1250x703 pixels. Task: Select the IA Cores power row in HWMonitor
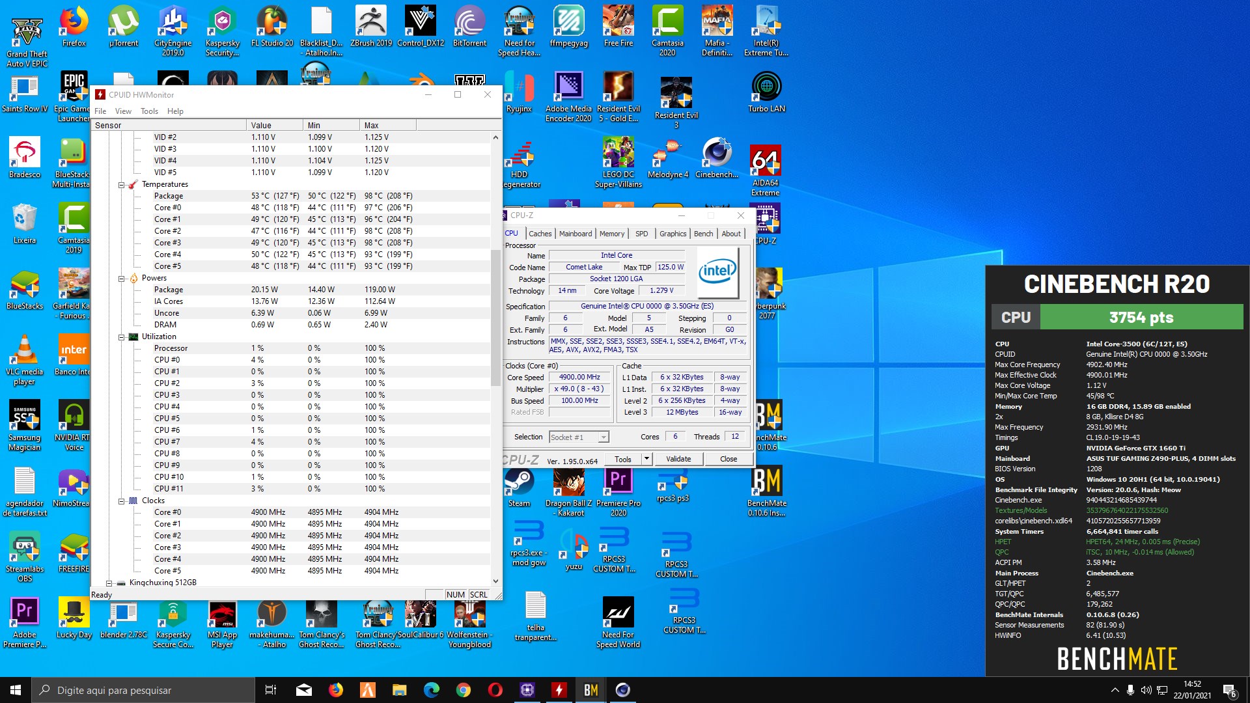(x=291, y=301)
